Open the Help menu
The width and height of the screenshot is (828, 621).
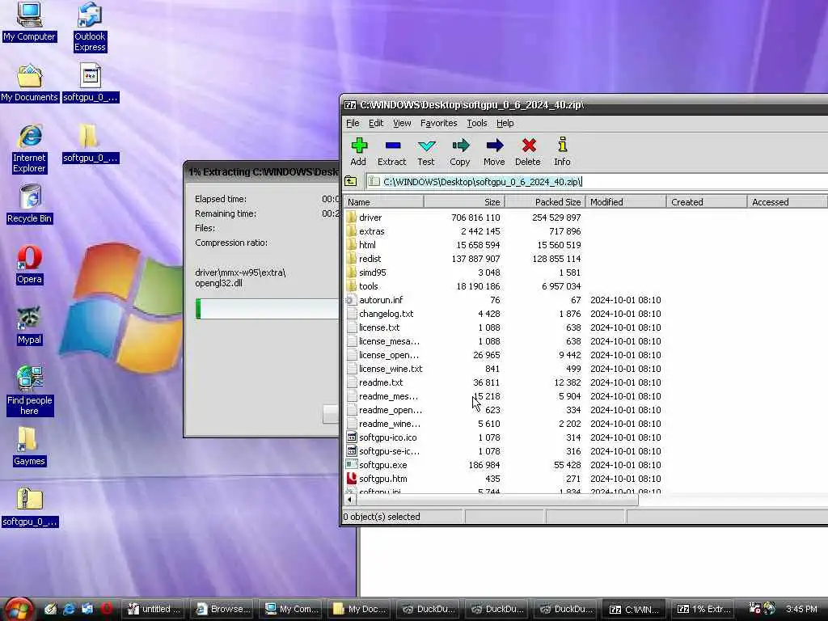point(505,123)
